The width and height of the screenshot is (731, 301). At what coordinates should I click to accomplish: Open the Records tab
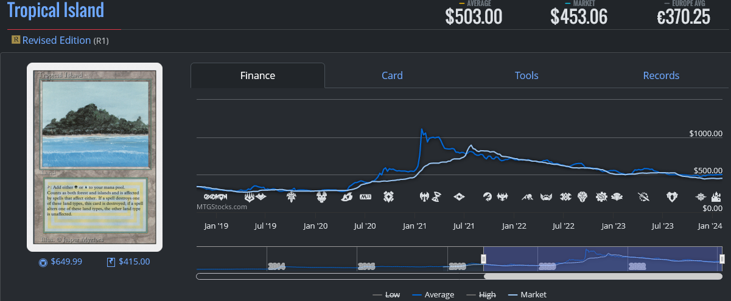tap(661, 75)
